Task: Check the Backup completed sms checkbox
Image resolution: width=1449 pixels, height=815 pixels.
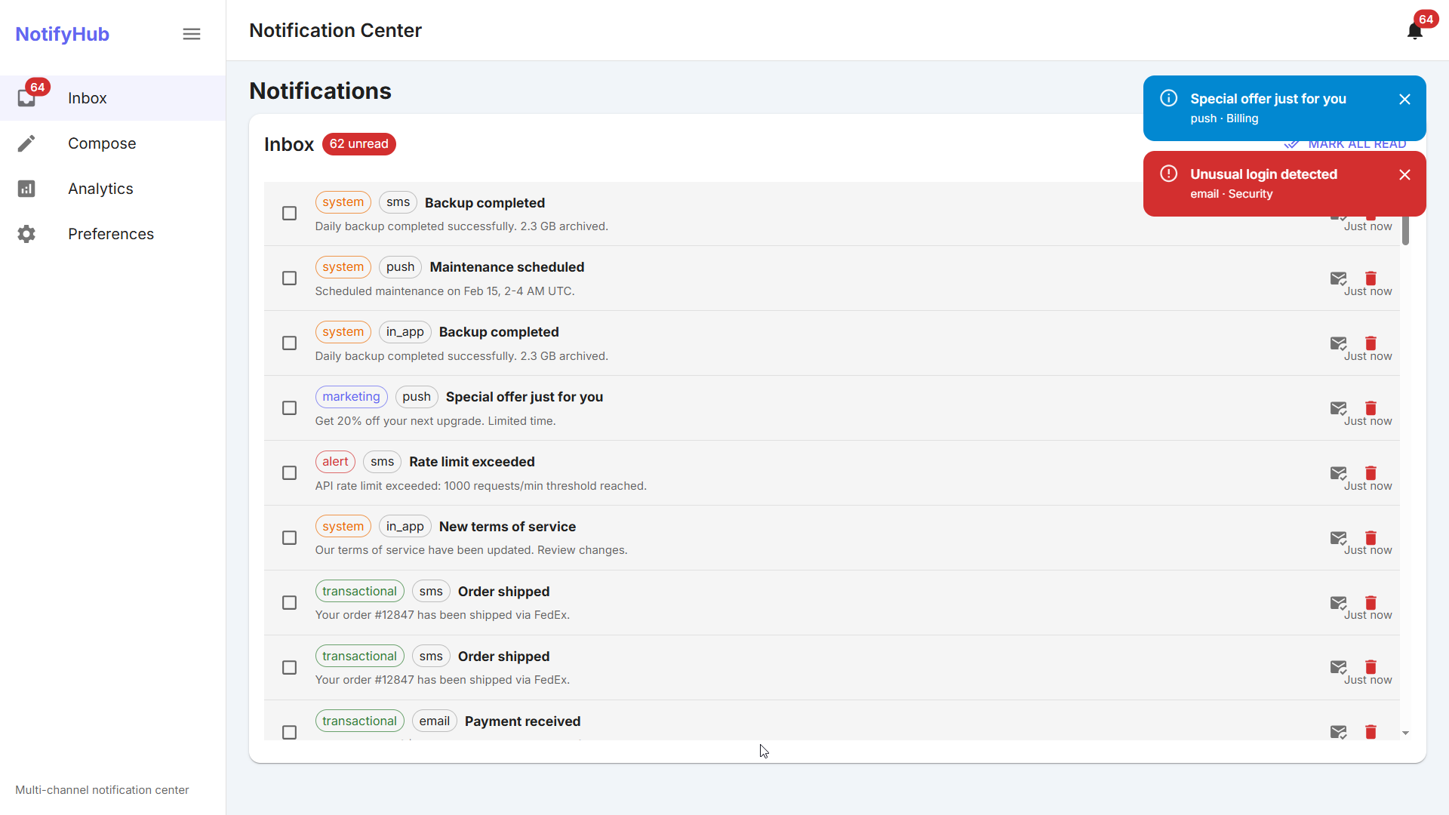Action: (289, 214)
